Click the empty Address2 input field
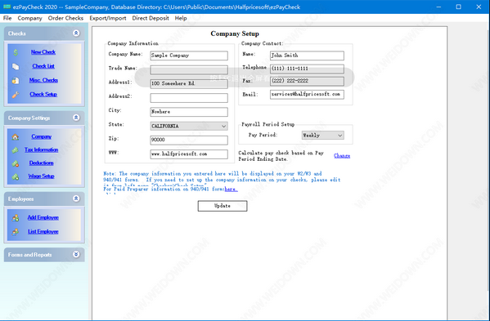The image size is (490, 321). (x=189, y=98)
